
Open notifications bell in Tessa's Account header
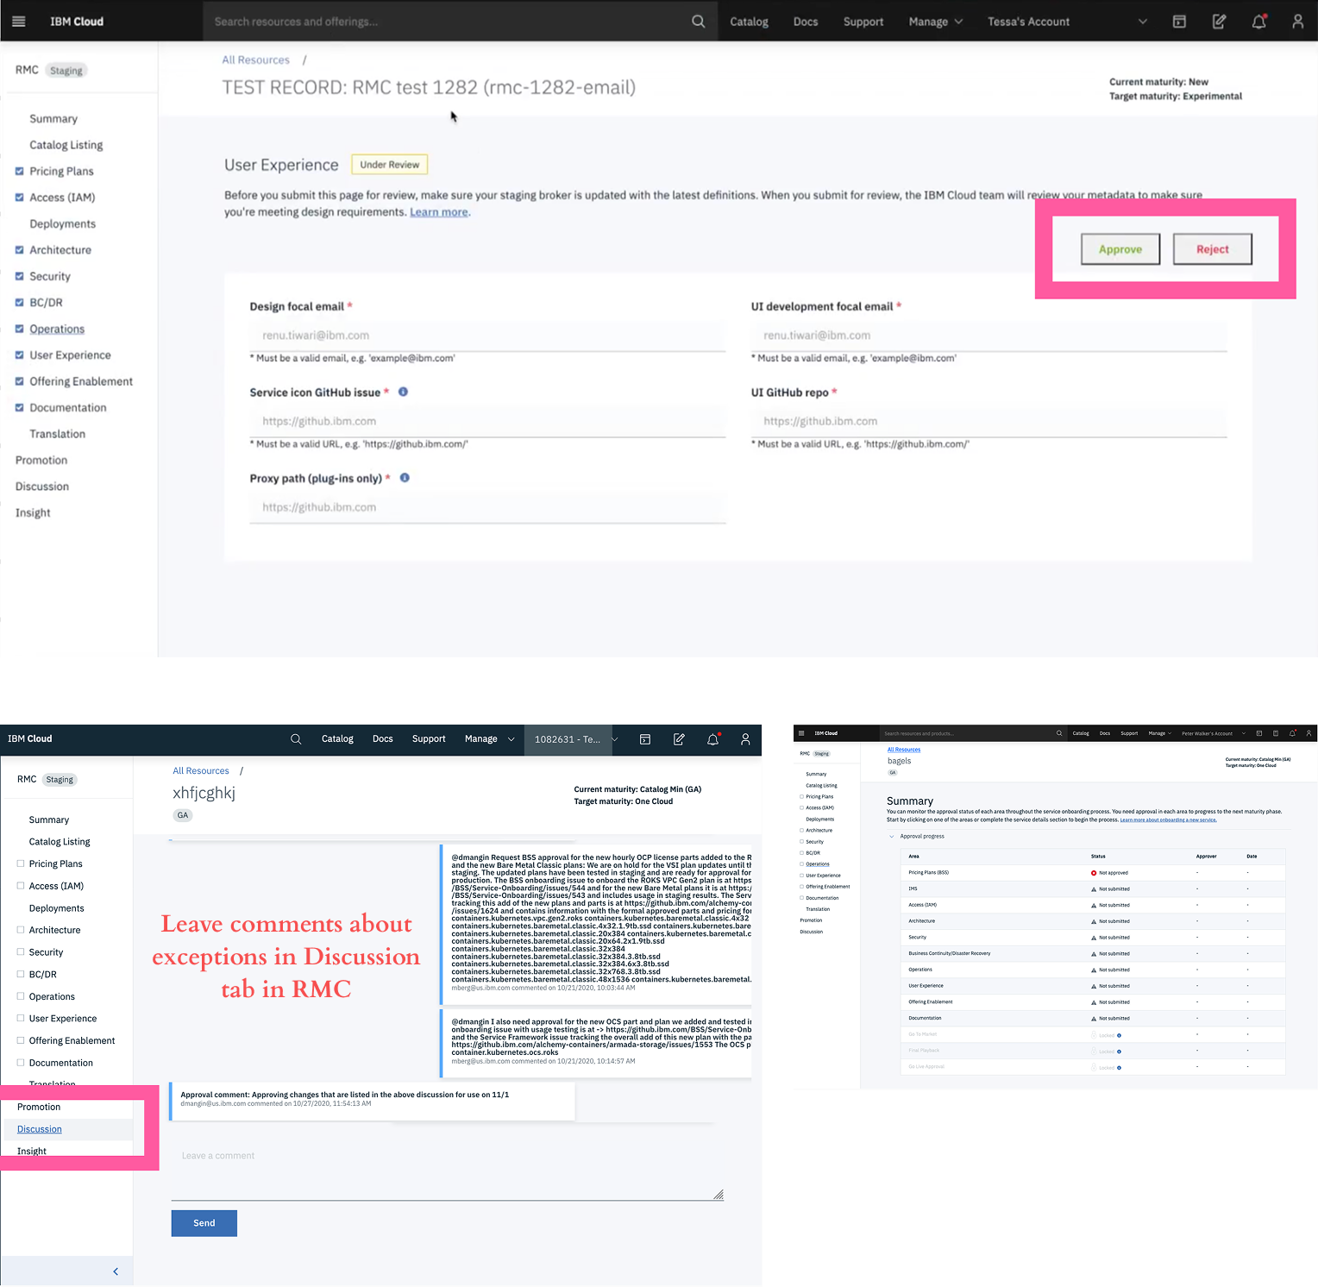coord(1258,22)
